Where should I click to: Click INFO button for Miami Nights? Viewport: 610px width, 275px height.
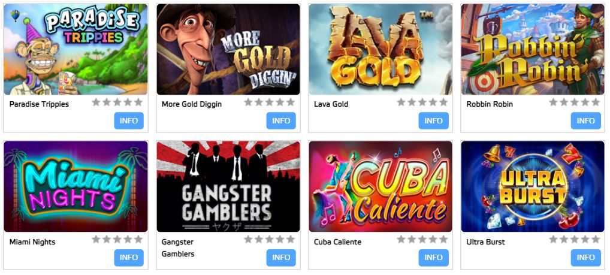coord(129,258)
